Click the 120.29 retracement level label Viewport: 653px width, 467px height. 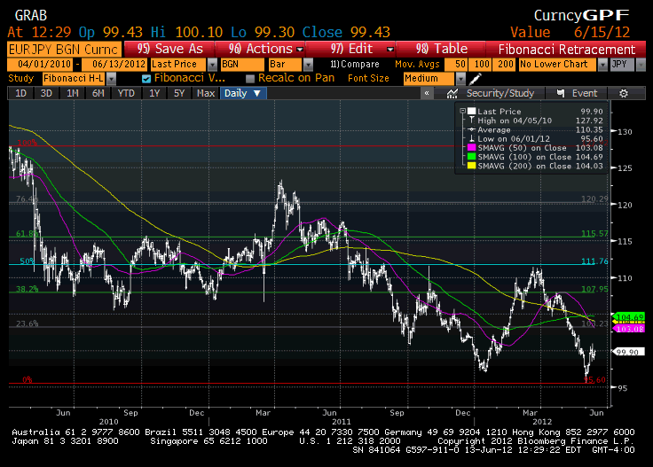(x=594, y=198)
